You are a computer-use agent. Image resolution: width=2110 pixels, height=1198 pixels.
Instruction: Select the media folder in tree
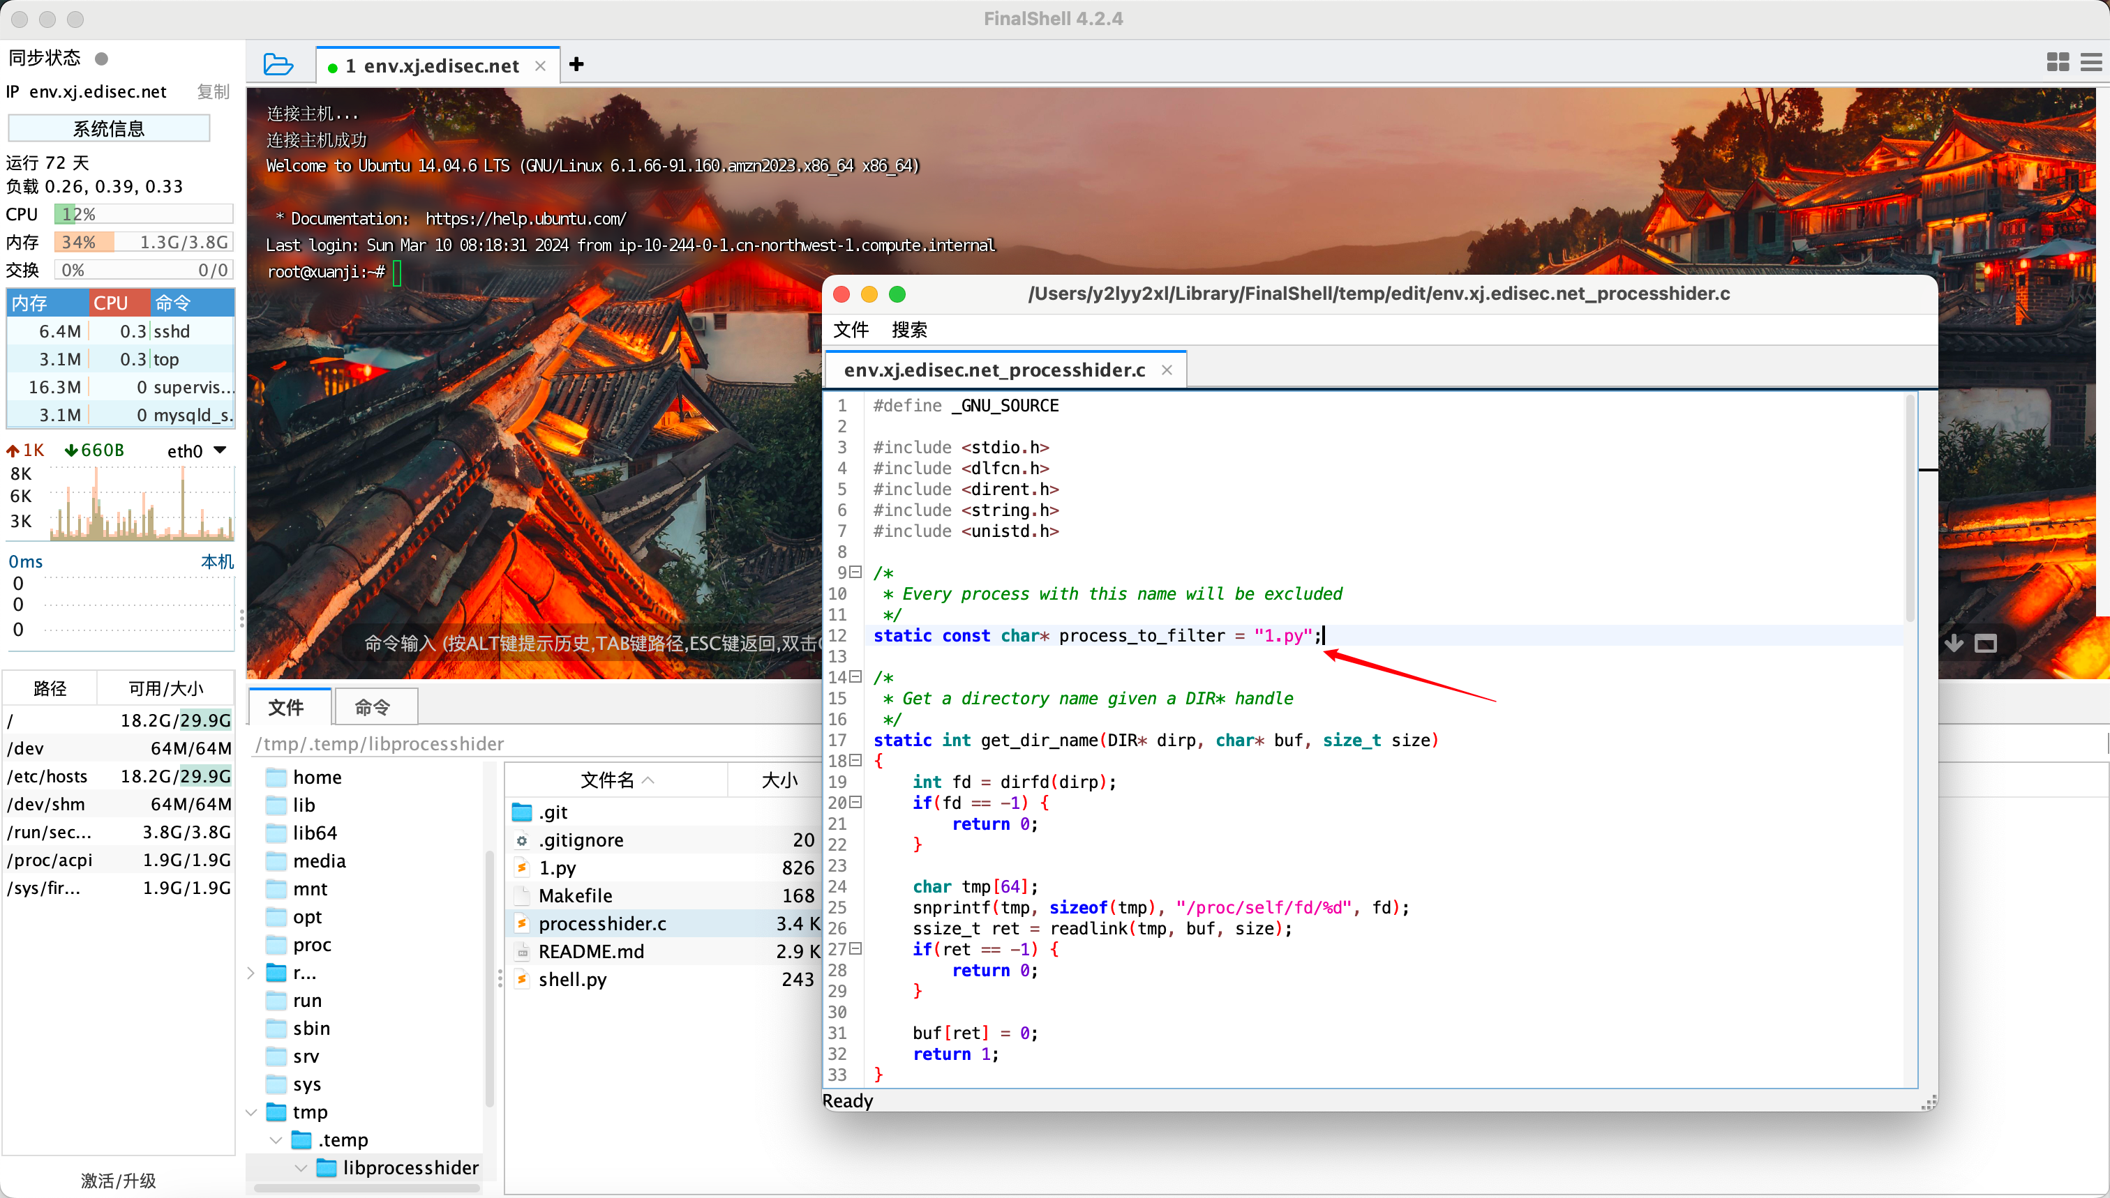pyautogui.click(x=319, y=860)
